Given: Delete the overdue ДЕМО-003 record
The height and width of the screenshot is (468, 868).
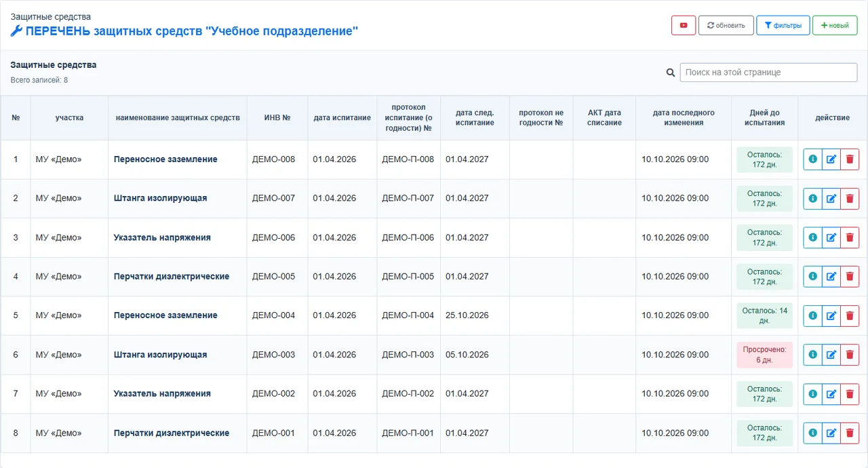Looking at the screenshot, I should pos(850,355).
